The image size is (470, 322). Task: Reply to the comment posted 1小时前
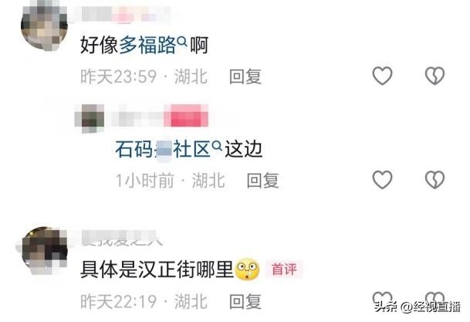(263, 181)
